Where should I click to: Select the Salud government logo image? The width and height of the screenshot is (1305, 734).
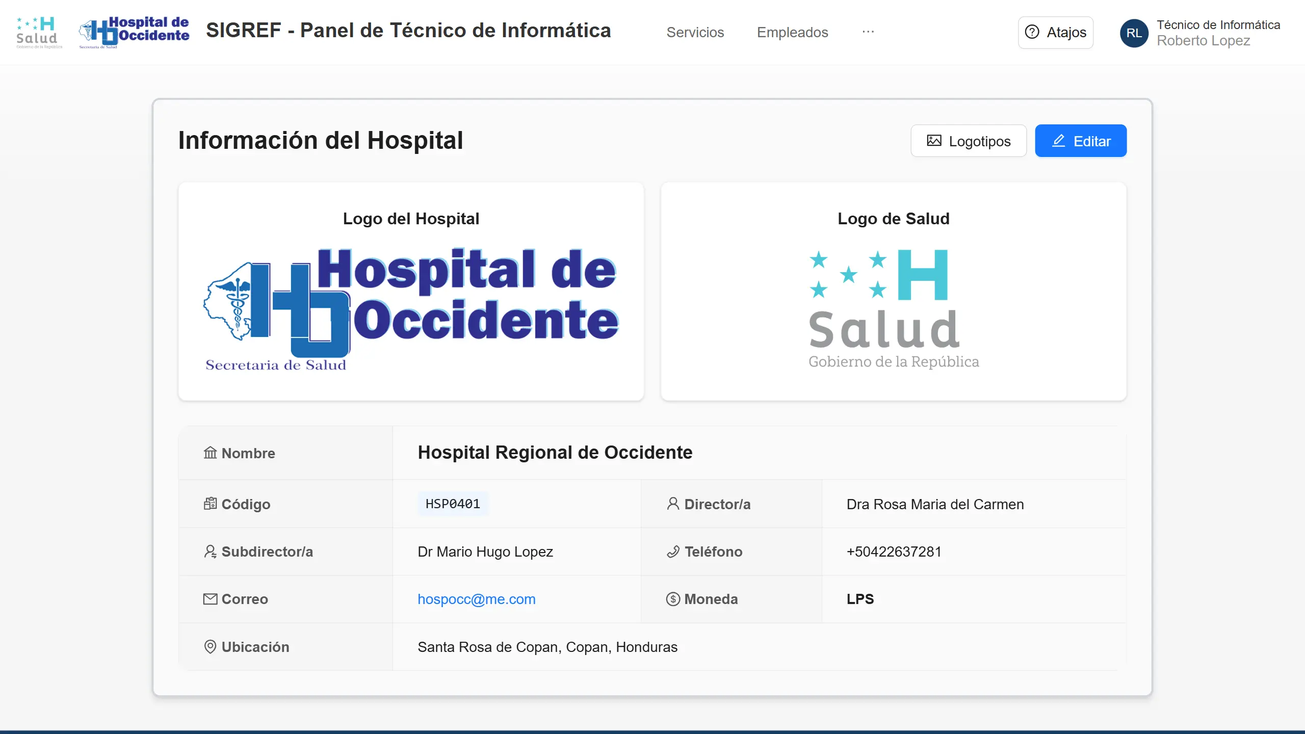(x=894, y=309)
